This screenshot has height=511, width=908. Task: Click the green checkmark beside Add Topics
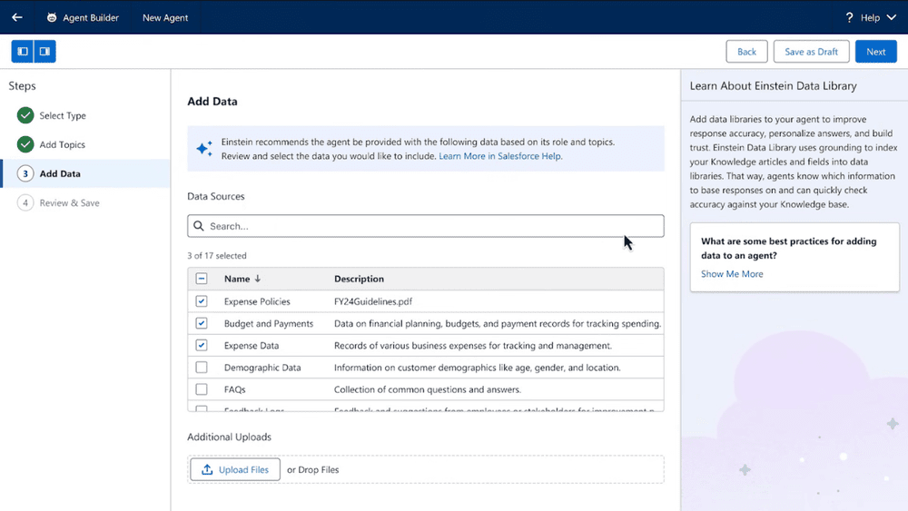[x=25, y=144]
